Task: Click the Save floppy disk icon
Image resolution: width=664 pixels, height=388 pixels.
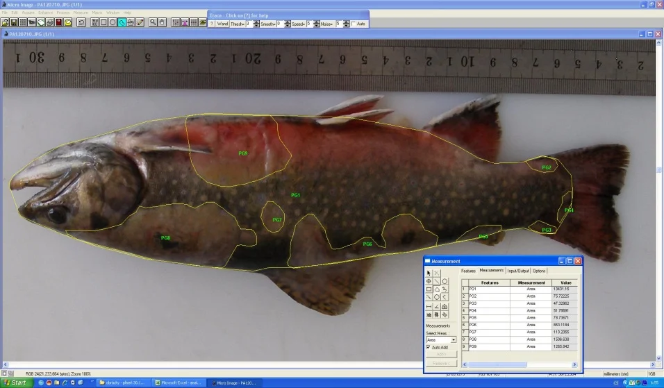Action: [14, 22]
